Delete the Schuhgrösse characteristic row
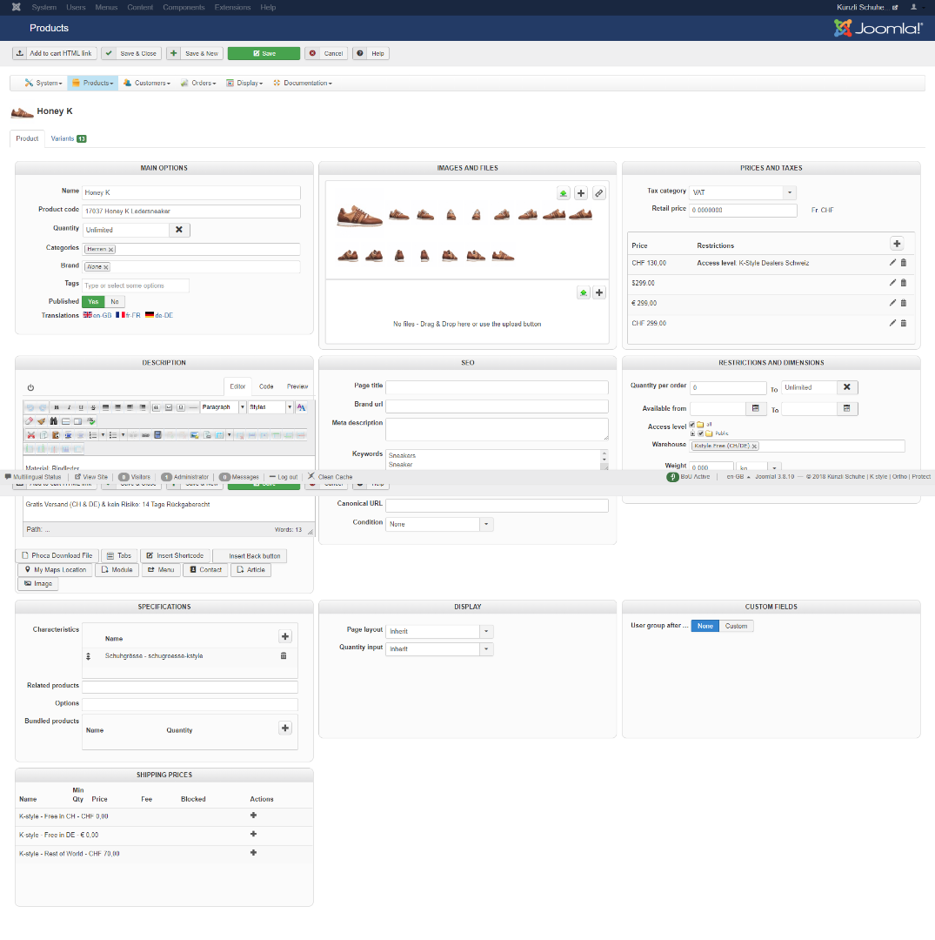The width and height of the screenshot is (935, 940). 284,656
